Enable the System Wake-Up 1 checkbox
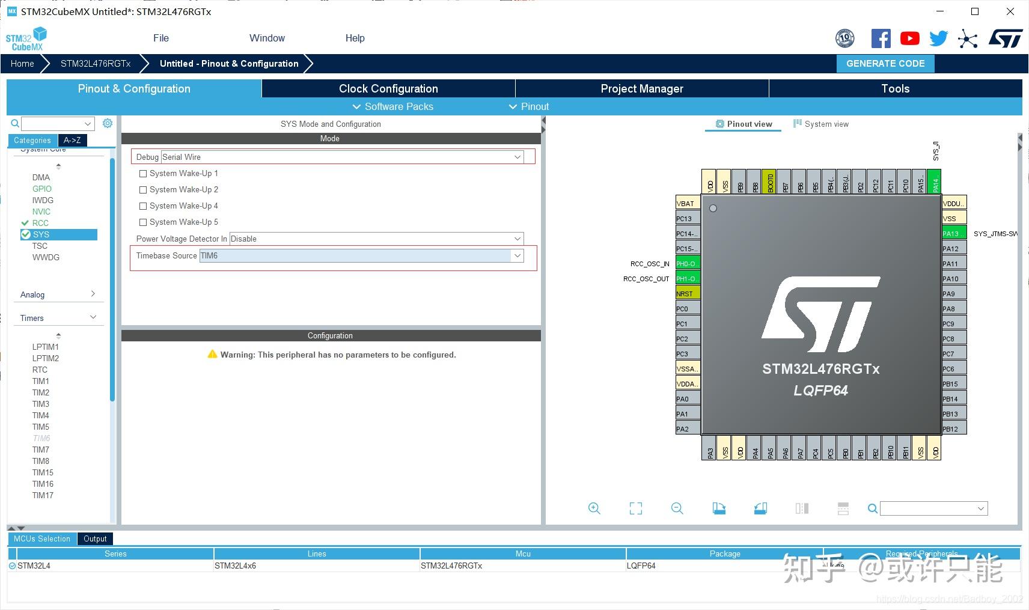The width and height of the screenshot is (1029, 610). tap(143, 173)
